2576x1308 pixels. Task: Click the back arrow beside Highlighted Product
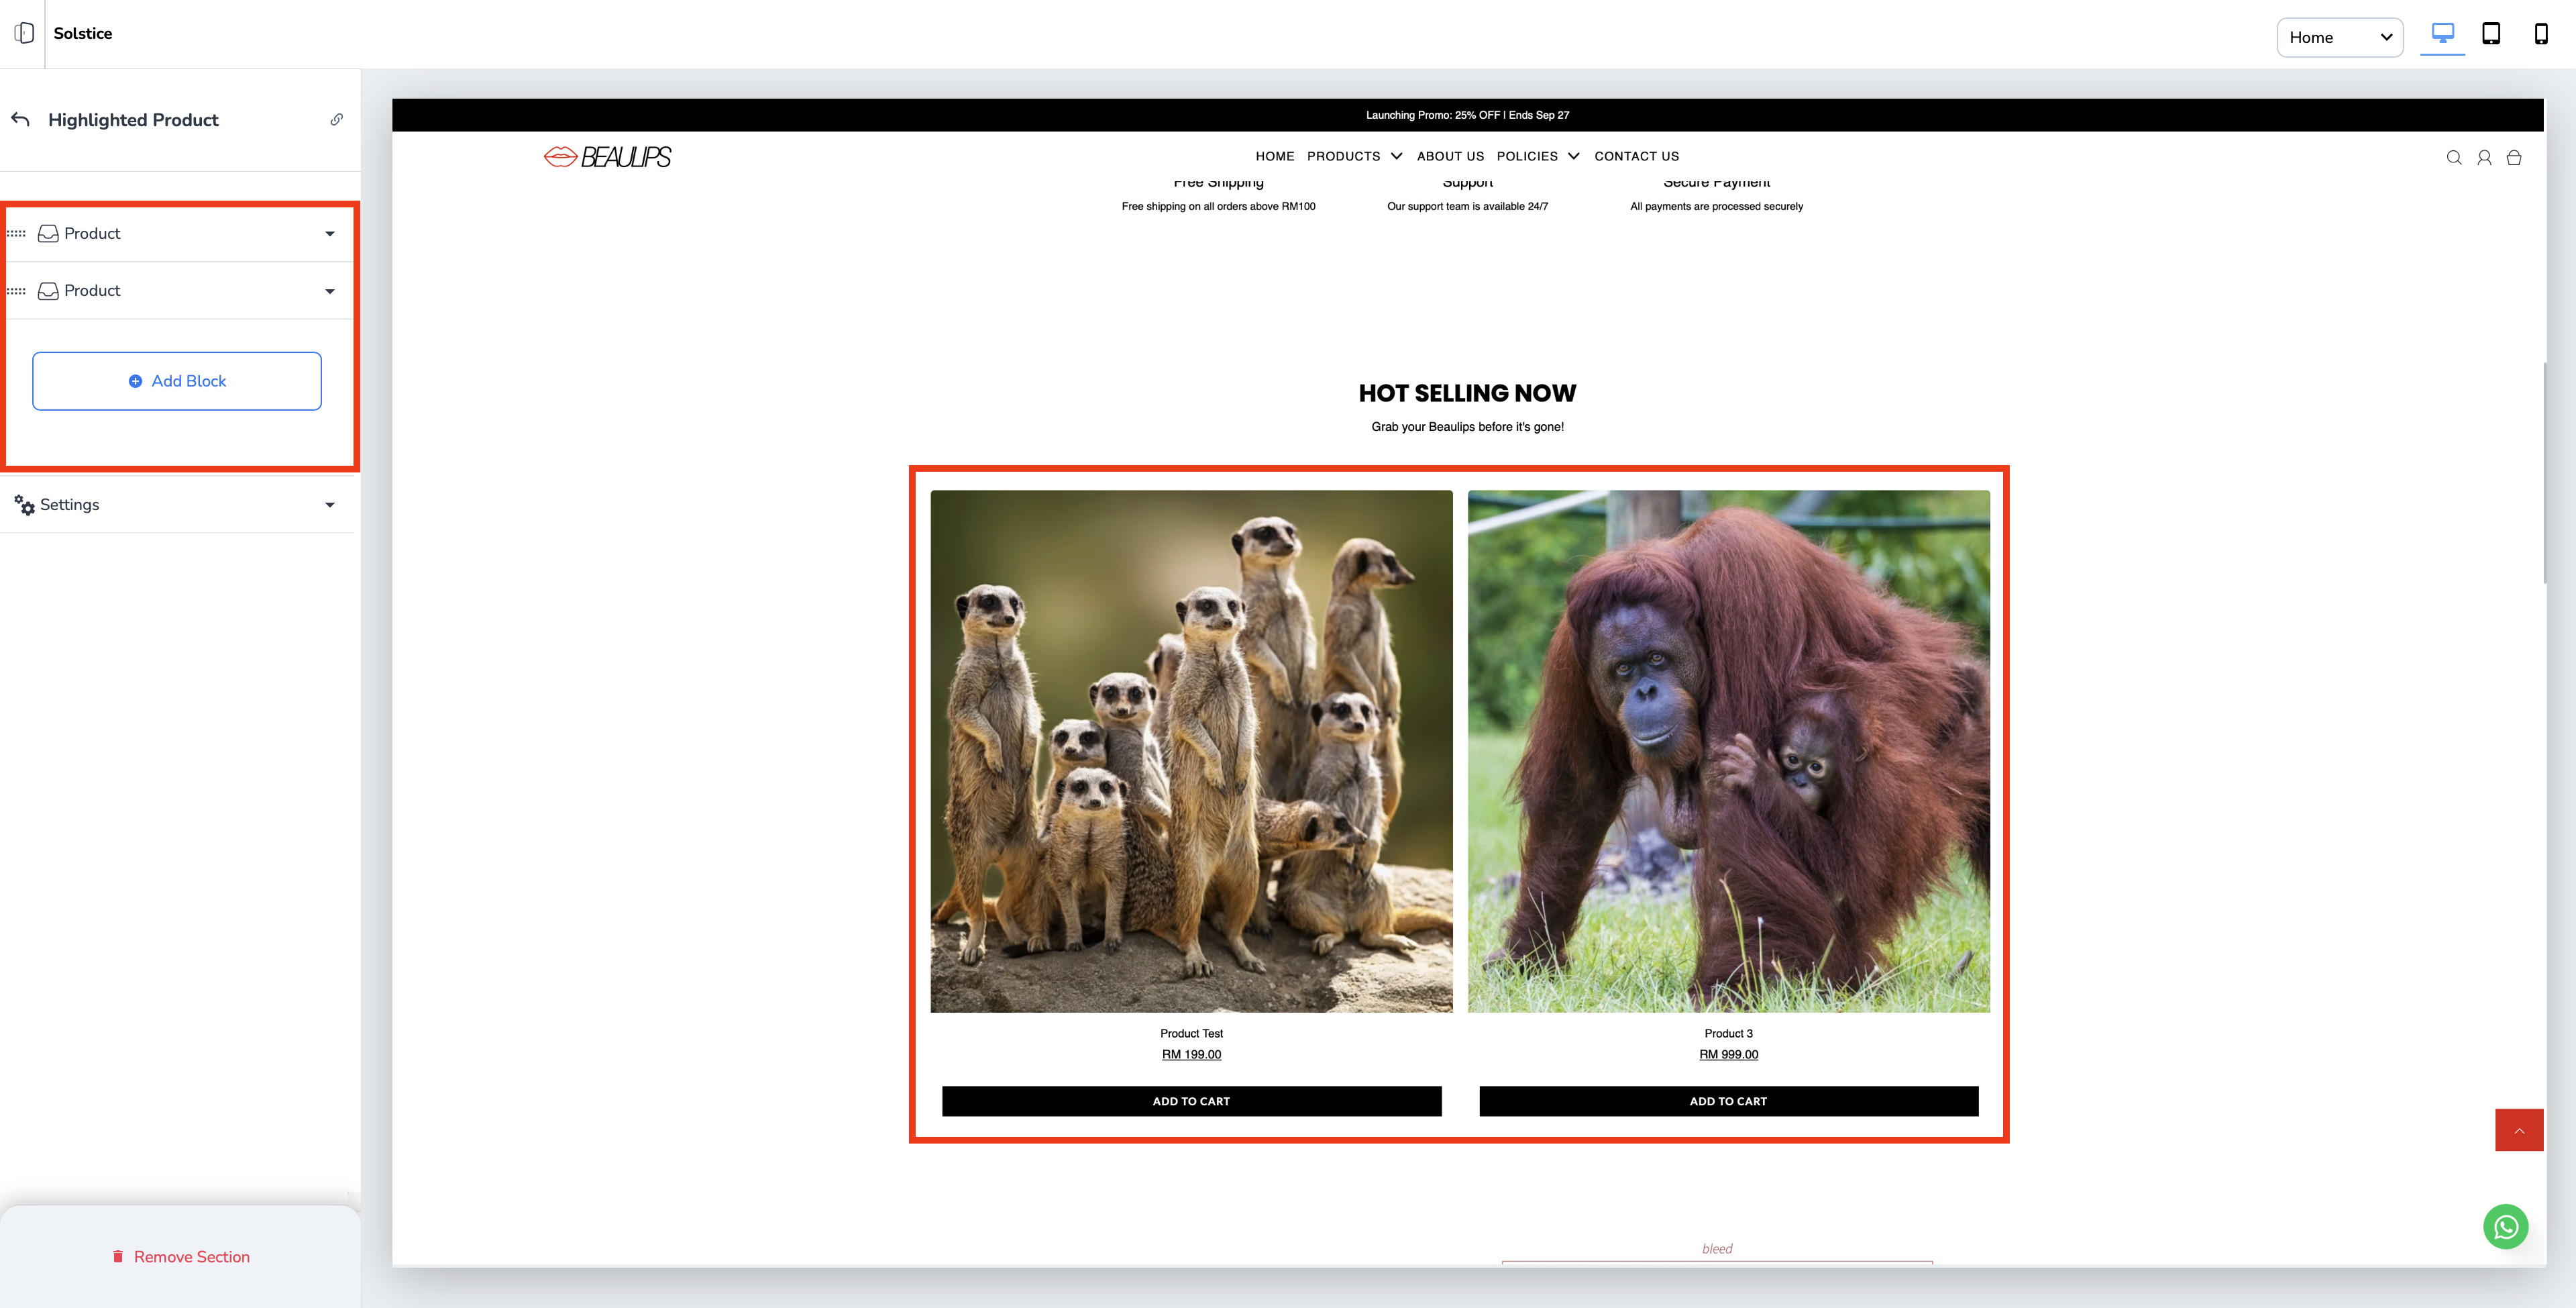click(x=21, y=120)
